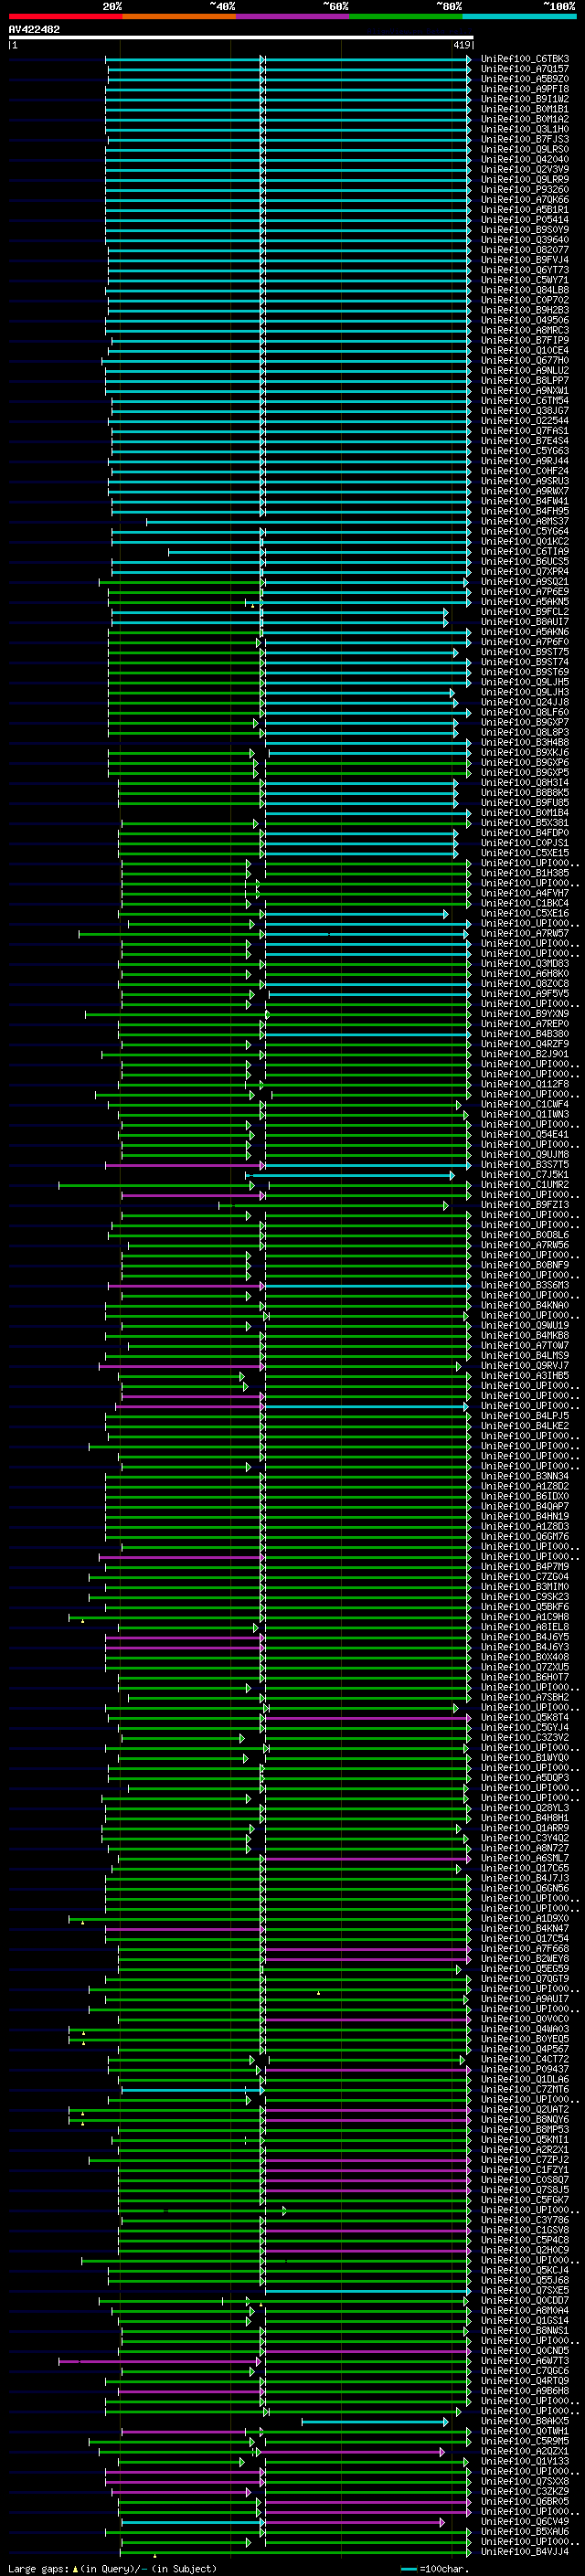The height and width of the screenshot is (2576, 585).
Task: Select label UniRef100_Q10CE4
Action: (525, 351)
